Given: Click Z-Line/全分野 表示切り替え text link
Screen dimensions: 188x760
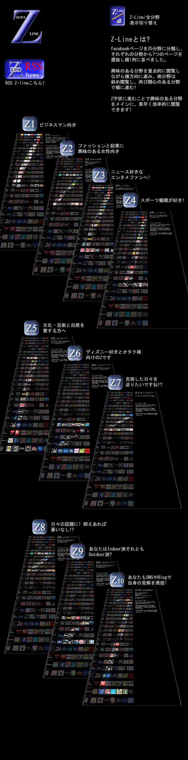Looking at the screenshot, I should 144,20.
